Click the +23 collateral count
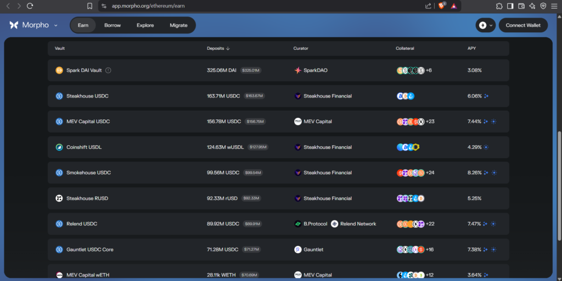 pyautogui.click(x=430, y=122)
